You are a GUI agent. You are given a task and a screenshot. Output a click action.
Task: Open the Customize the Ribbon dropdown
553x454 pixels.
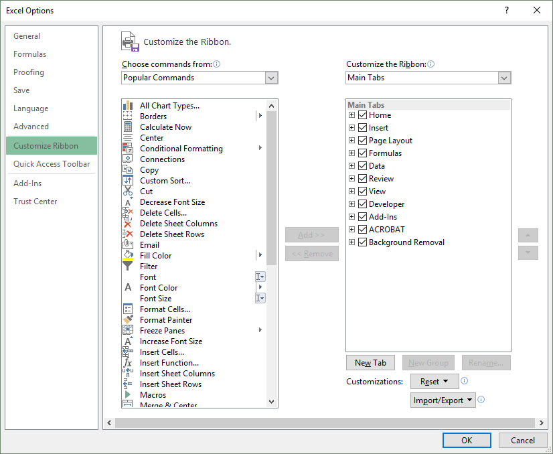(x=504, y=78)
